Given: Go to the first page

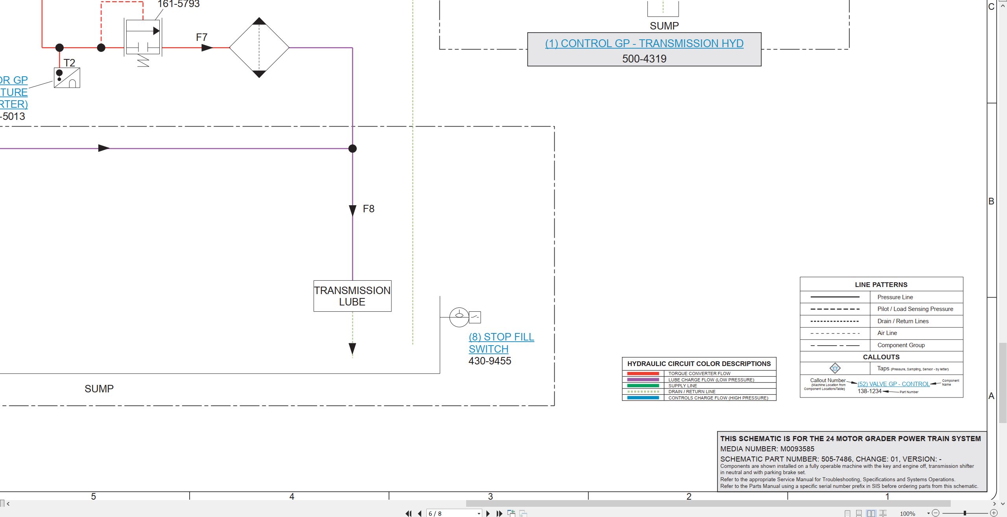Looking at the screenshot, I should click(x=409, y=513).
